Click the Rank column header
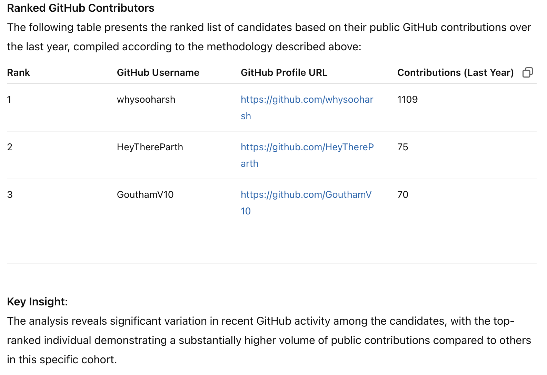This screenshot has width=547, height=375. click(x=19, y=73)
